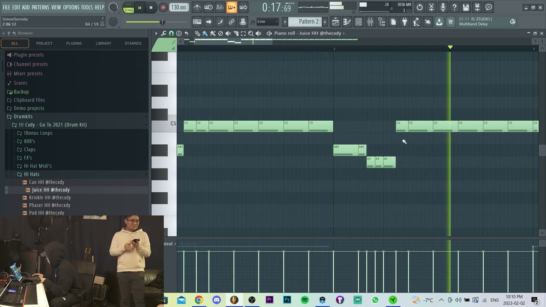
Task: Click the playhead marker on the timeline
Action: 450,47
